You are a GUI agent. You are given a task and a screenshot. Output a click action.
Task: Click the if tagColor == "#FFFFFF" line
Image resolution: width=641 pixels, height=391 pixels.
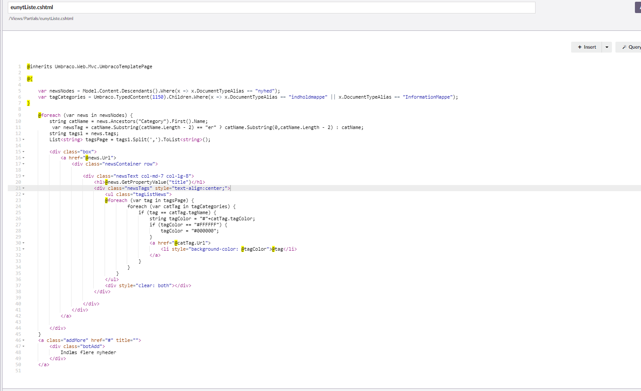(x=188, y=225)
